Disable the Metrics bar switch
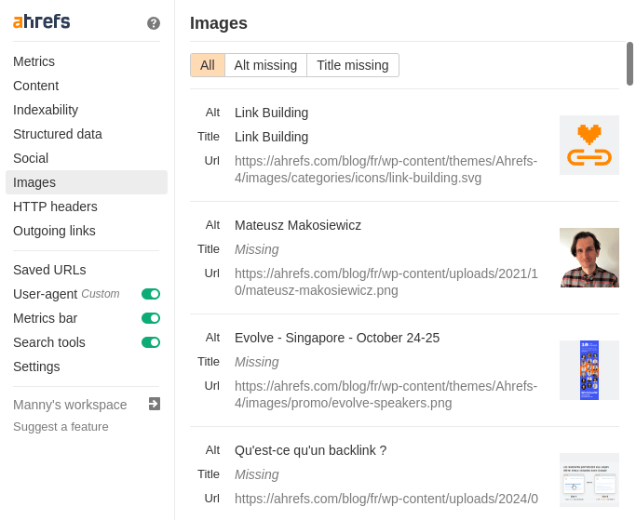 [151, 318]
